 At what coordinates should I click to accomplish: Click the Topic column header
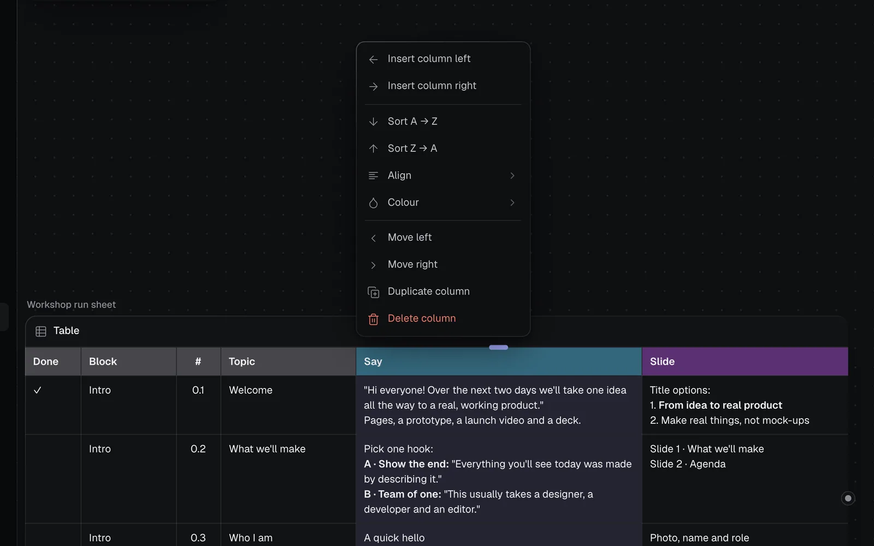tap(288, 361)
